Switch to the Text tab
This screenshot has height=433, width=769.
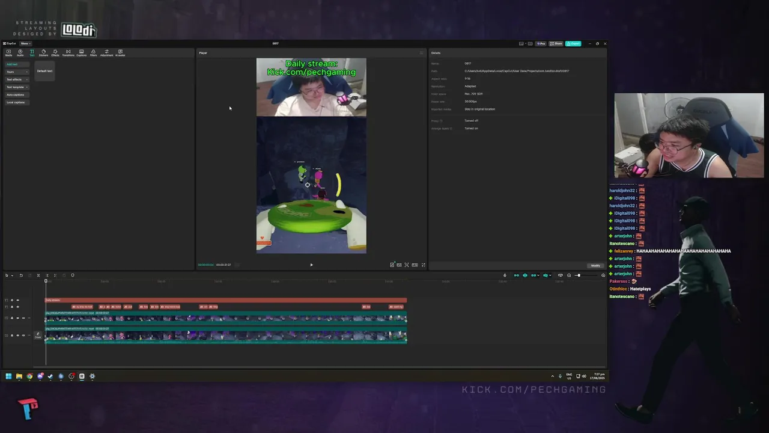[x=32, y=52]
